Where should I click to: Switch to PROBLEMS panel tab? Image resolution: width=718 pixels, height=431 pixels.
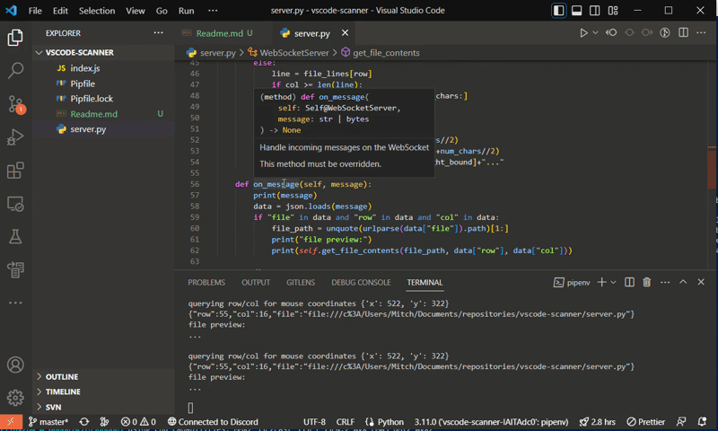[206, 283]
